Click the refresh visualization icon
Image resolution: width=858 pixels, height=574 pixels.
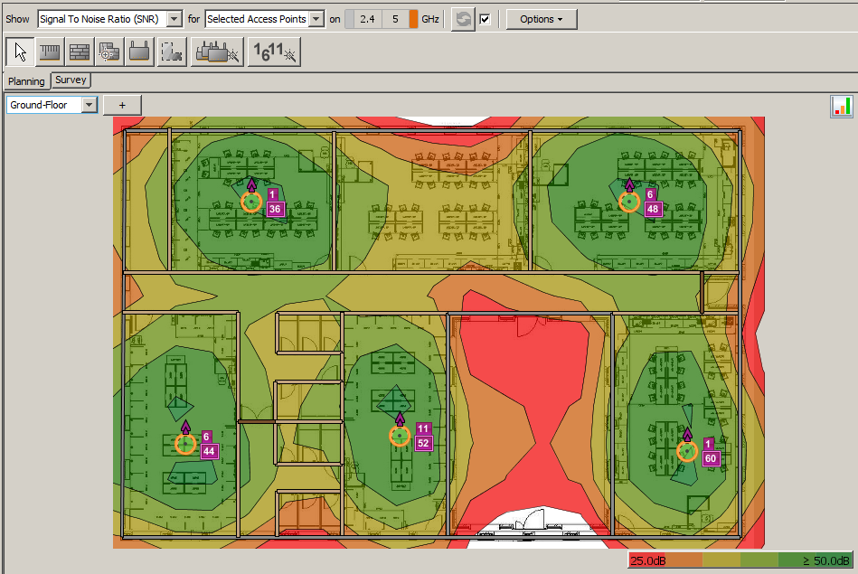pos(463,19)
